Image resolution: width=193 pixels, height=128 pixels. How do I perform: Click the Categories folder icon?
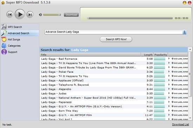tap(4, 46)
